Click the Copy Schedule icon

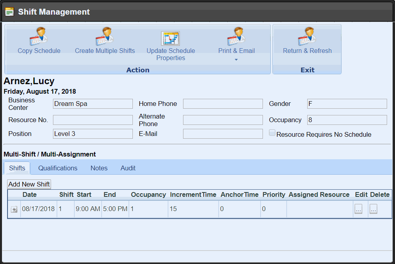point(38,36)
